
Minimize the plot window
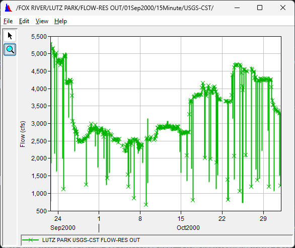click(x=237, y=8)
